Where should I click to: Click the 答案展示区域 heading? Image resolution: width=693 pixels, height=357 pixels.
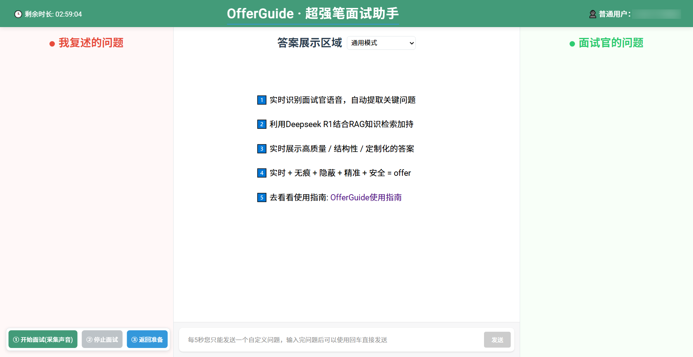click(310, 43)
